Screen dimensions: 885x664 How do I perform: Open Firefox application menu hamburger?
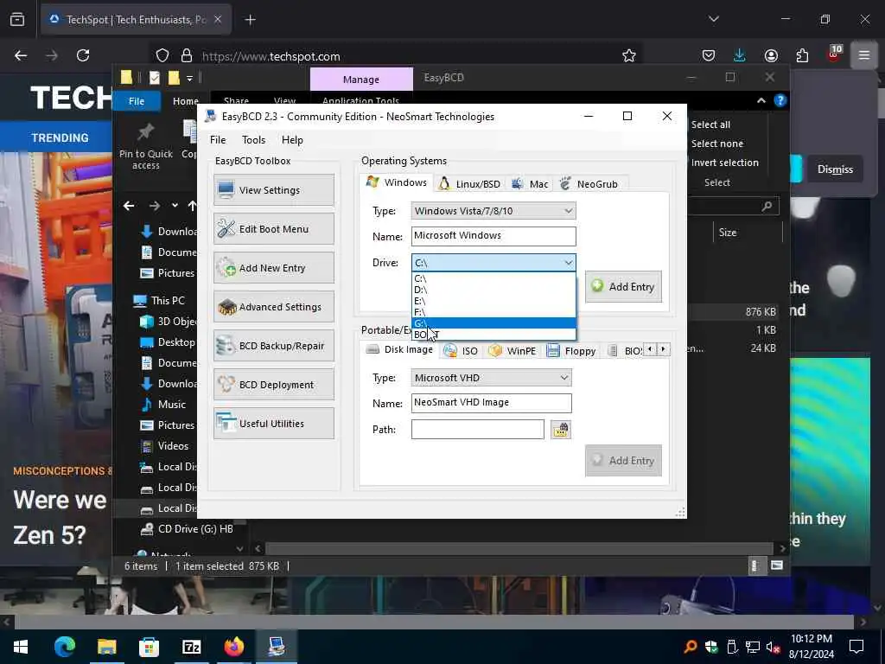point(863,56)
